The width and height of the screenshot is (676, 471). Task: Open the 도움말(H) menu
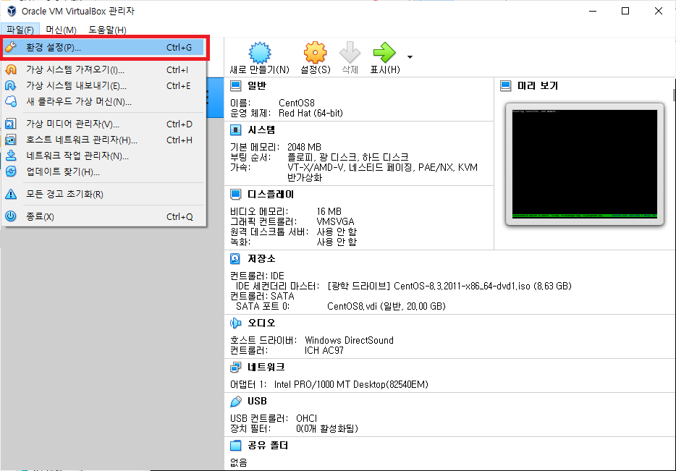click(x=107, y=30)
